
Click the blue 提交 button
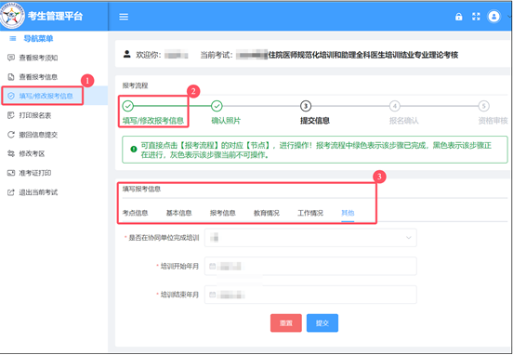pyautogui.click(x=322, y=323)
